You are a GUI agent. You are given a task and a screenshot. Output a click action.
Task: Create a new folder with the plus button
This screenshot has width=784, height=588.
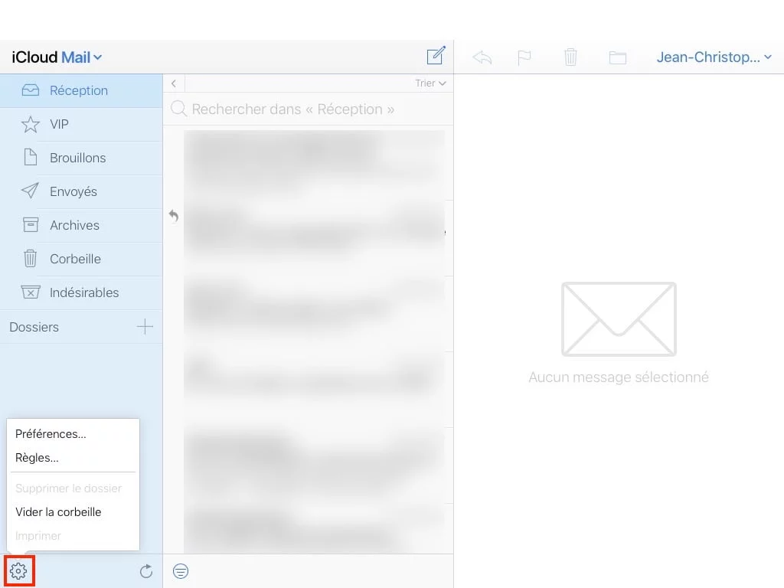144,327
